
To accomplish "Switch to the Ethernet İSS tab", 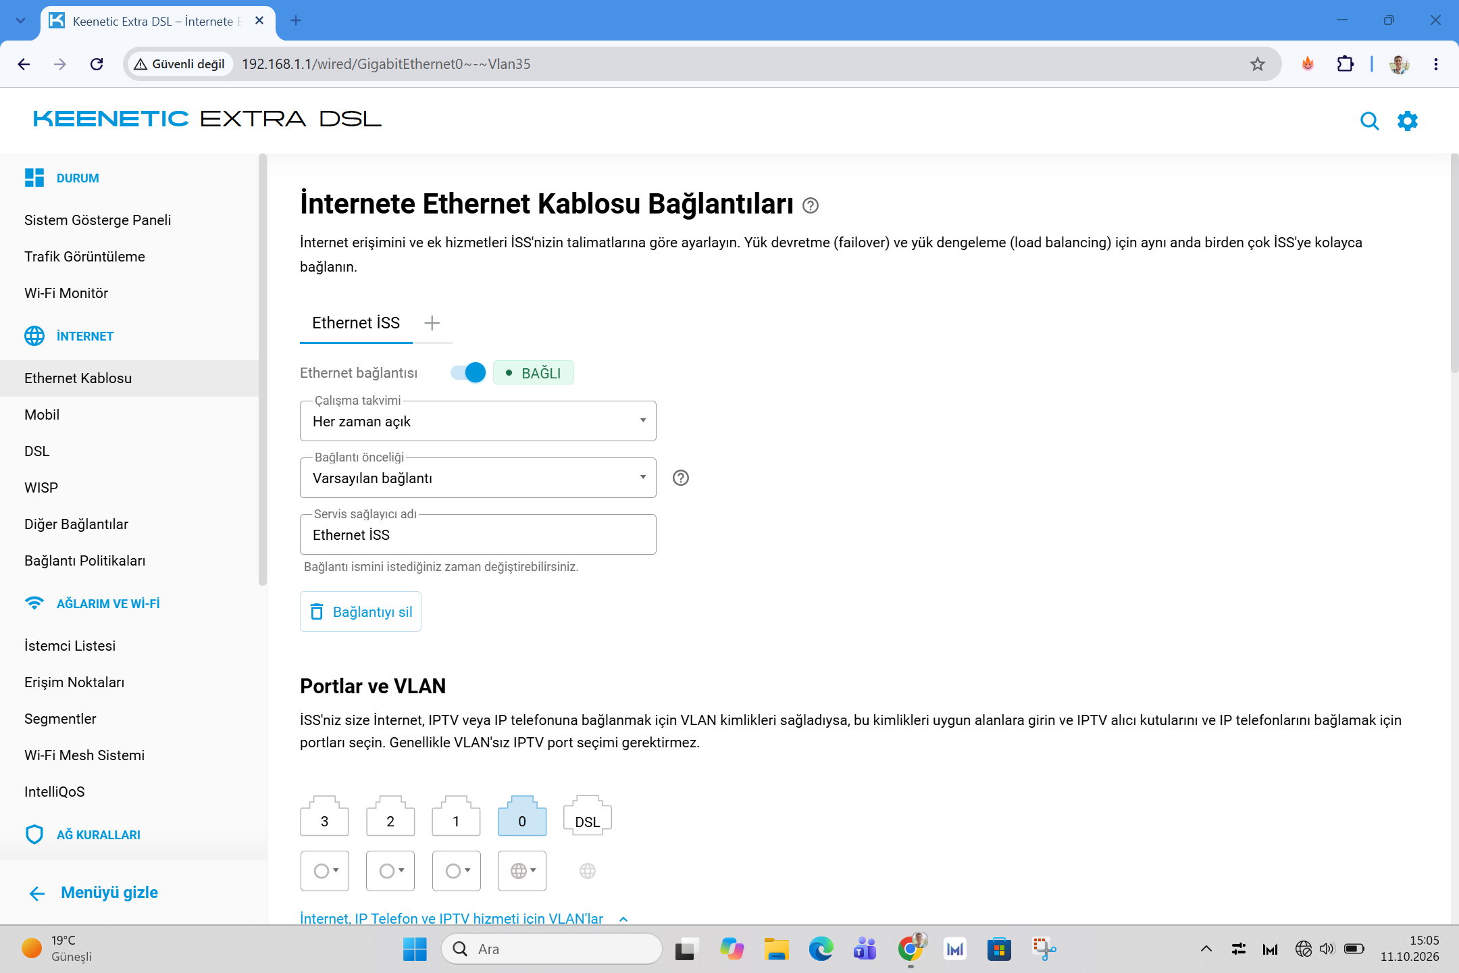I will click(x=356, y=323).
